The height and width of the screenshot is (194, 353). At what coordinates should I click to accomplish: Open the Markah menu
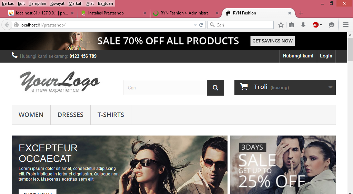[x=75, y=3]
